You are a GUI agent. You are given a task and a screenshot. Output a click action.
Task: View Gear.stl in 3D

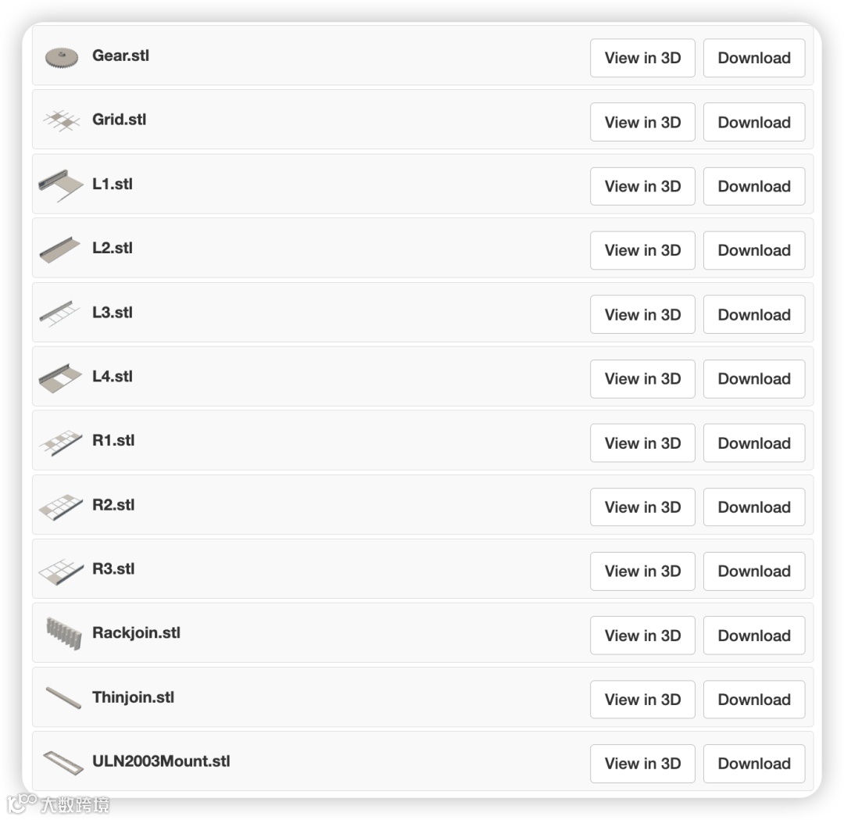coord(642,58)
